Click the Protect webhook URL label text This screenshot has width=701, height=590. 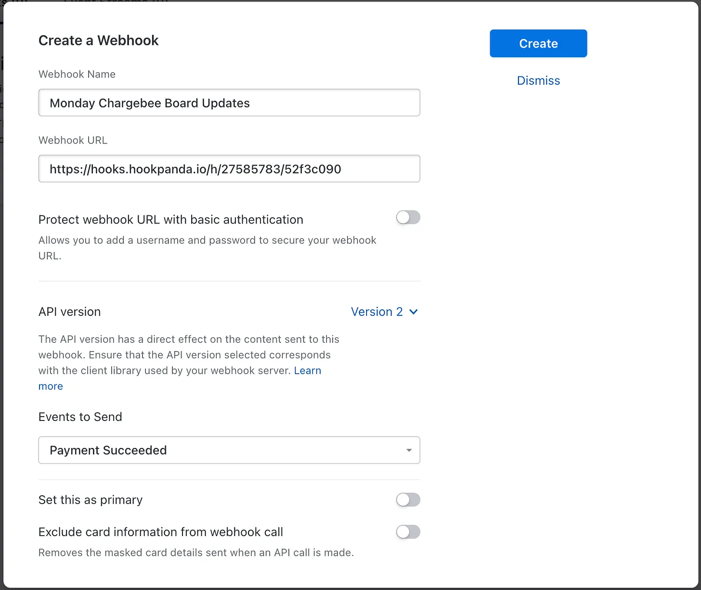170,220
